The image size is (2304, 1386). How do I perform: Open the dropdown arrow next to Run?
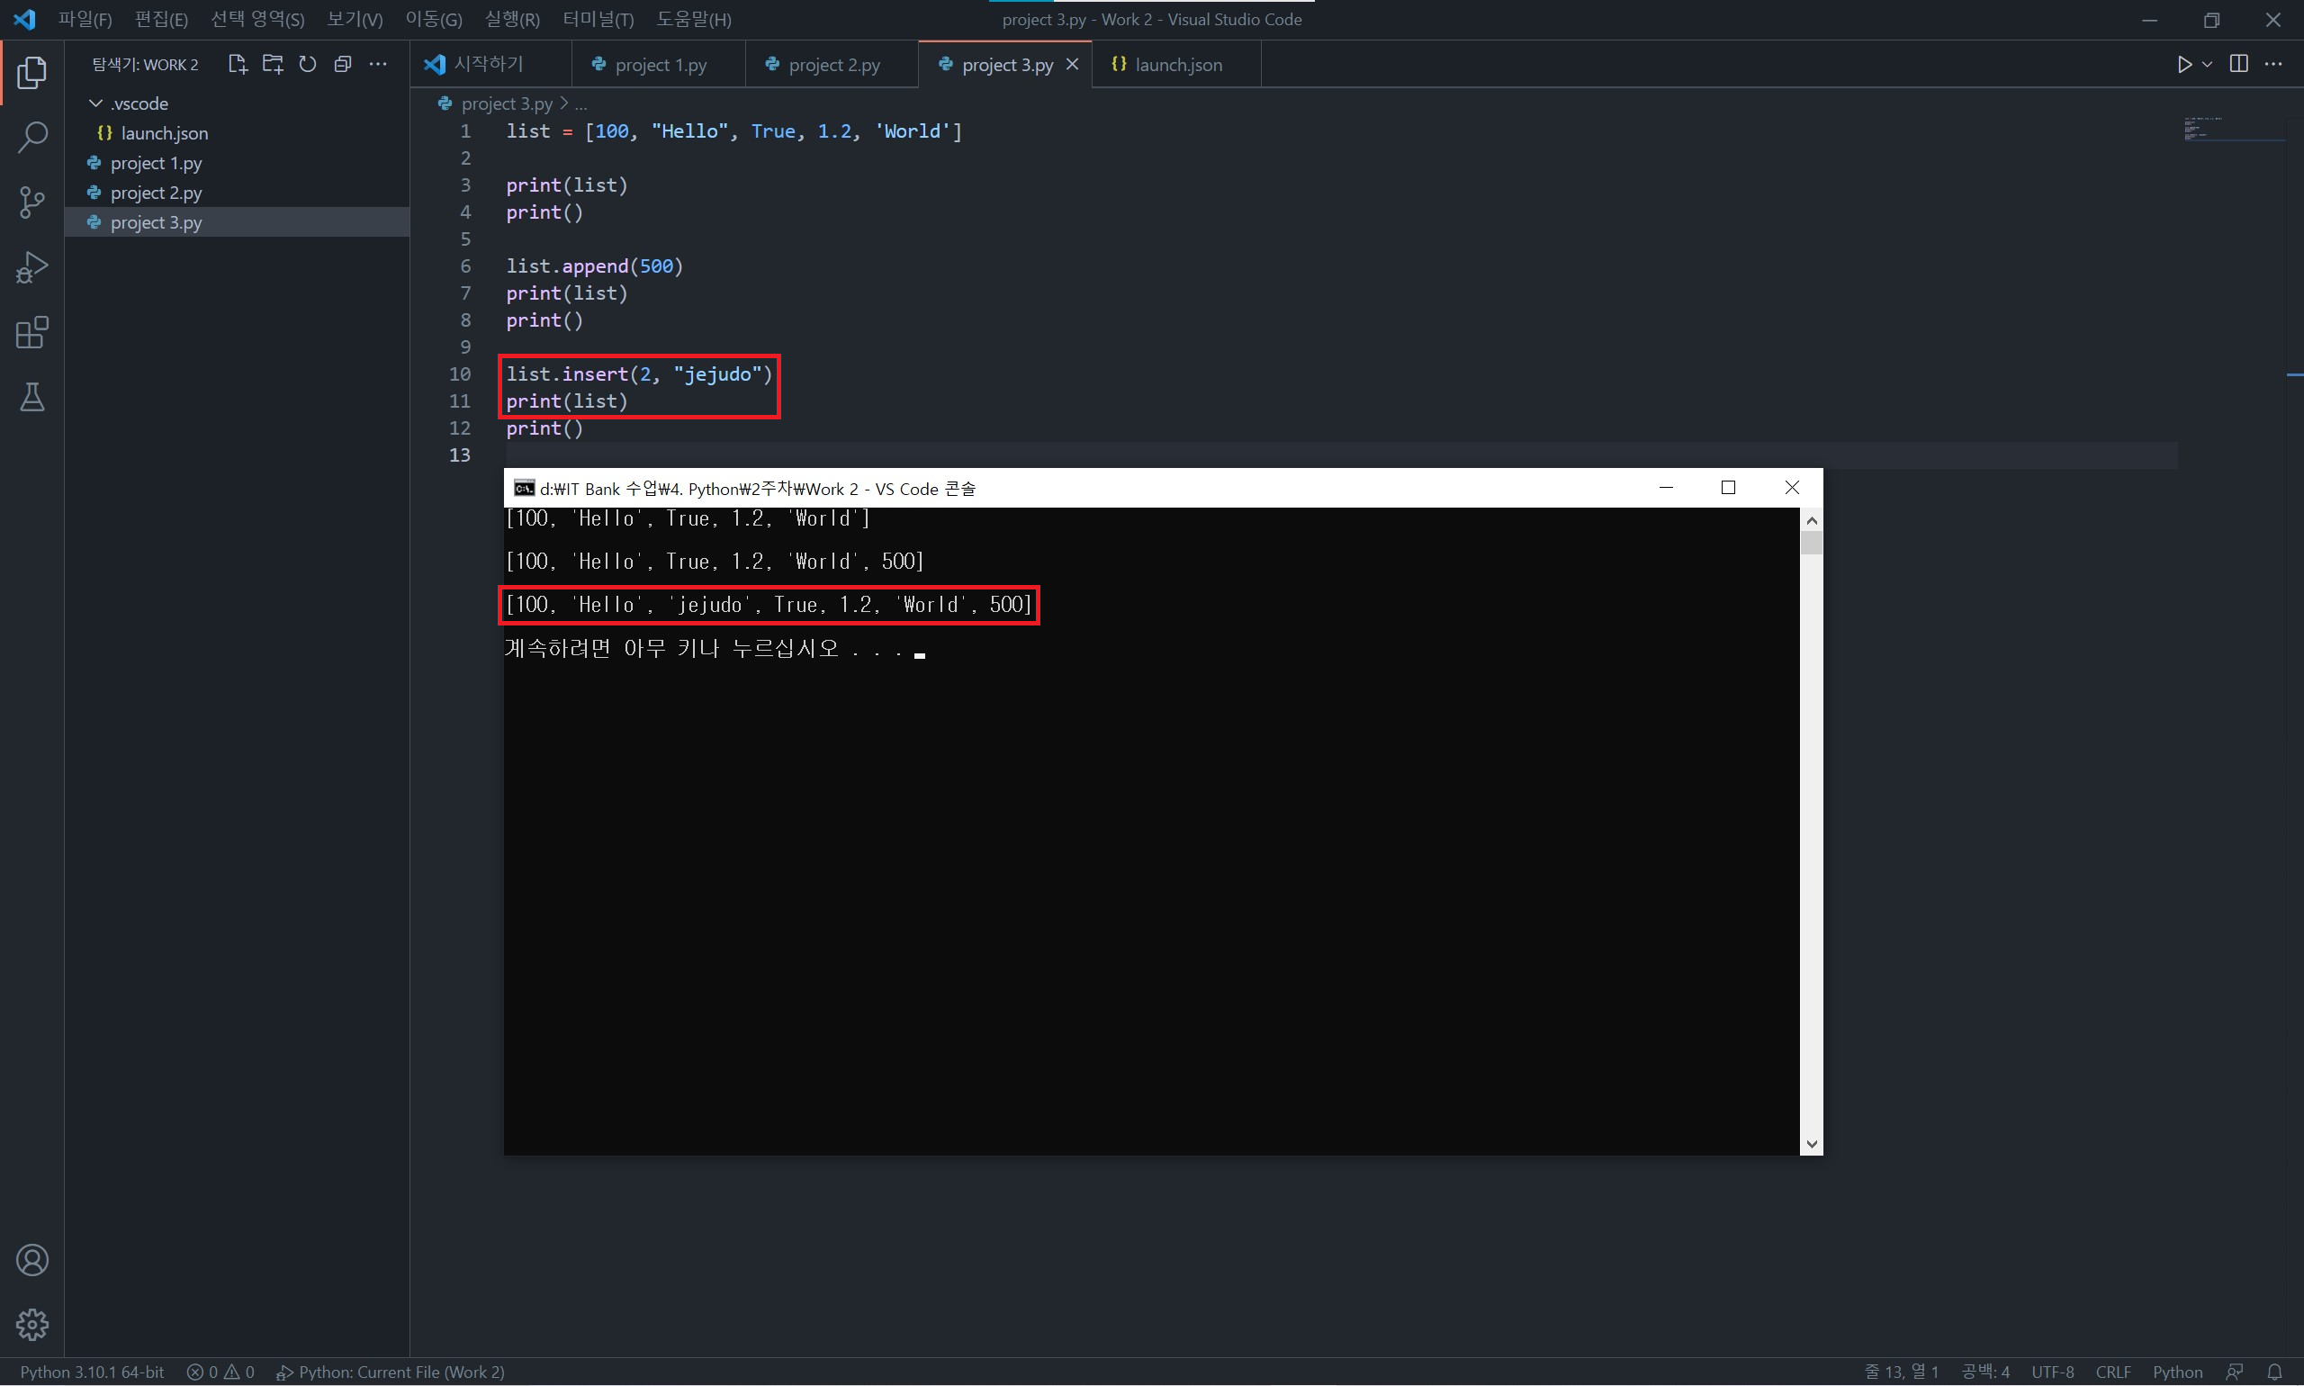coord(2208,65)
